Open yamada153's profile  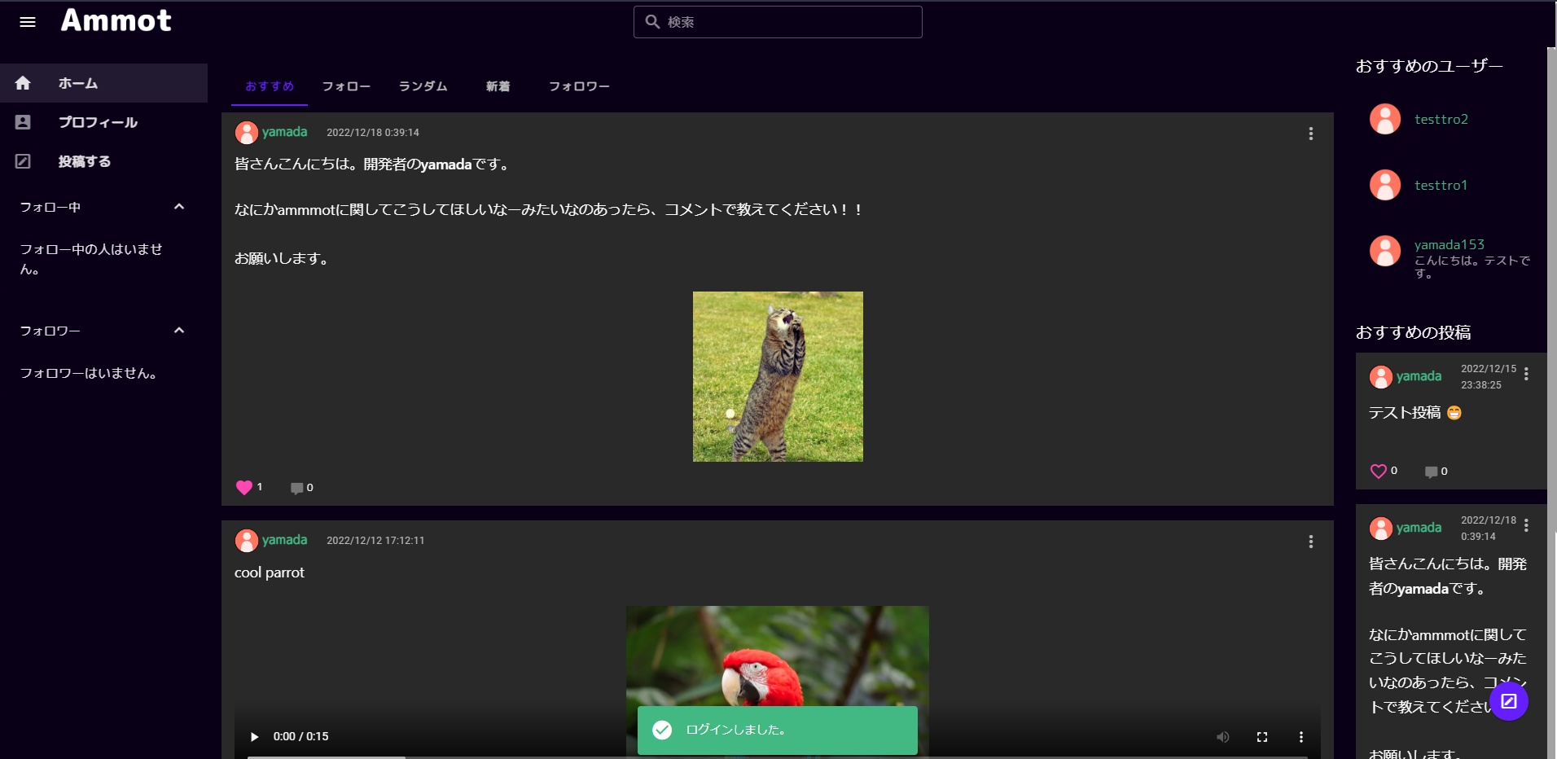(x=1449, y=243)
